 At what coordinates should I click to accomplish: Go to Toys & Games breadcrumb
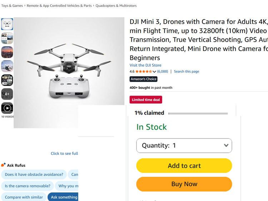click(x=12, y=6)
